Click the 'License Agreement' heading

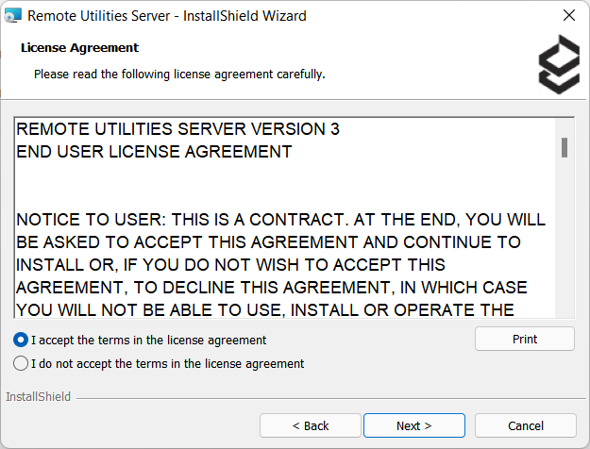[x=79, y=47]
